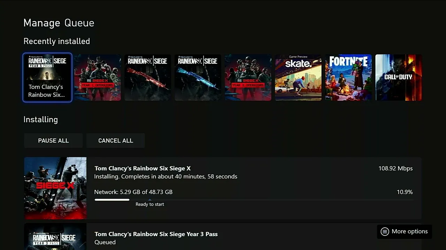Select the Fortnite game tile
This screenshot has height=250, width=446.
click(x=348, y=77)
